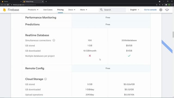The image size is (174, 98).
Task: Click the $0.026/GB price value
Action: (x=129, y=84)
